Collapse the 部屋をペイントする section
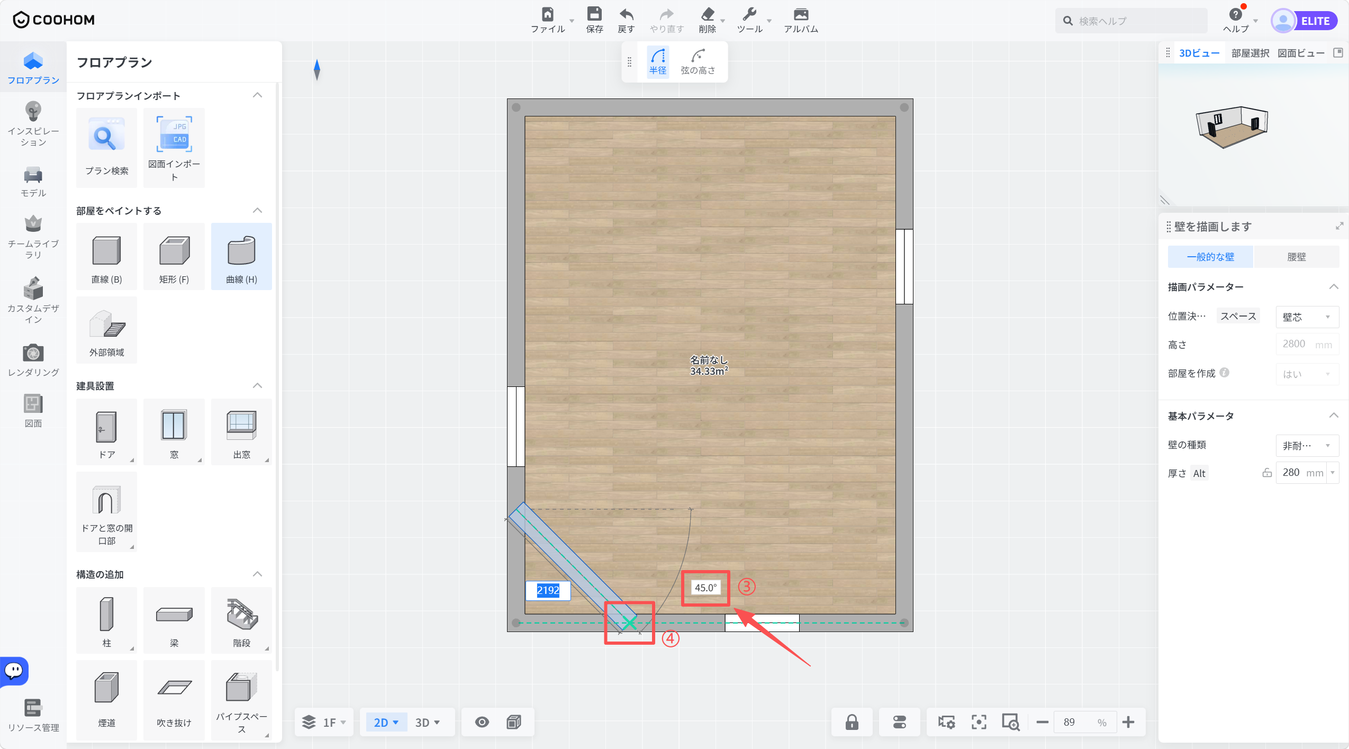The image size is (1349, 749). click(258, 211)
